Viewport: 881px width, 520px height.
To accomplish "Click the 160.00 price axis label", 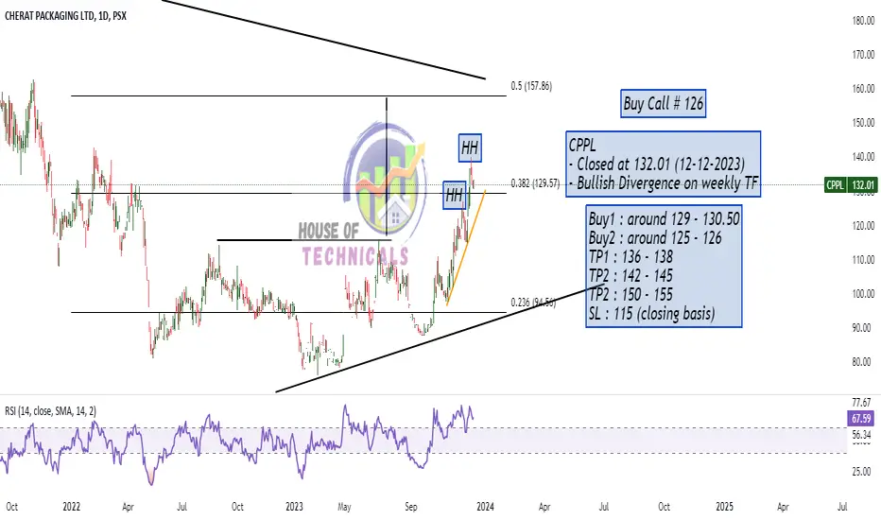I will [x=863, y=89].
